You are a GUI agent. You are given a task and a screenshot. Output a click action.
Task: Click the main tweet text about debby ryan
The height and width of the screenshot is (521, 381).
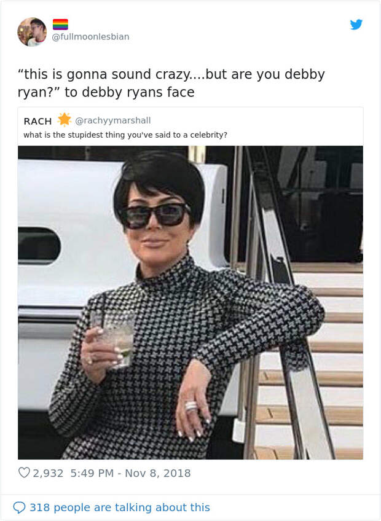click(171, 83)
